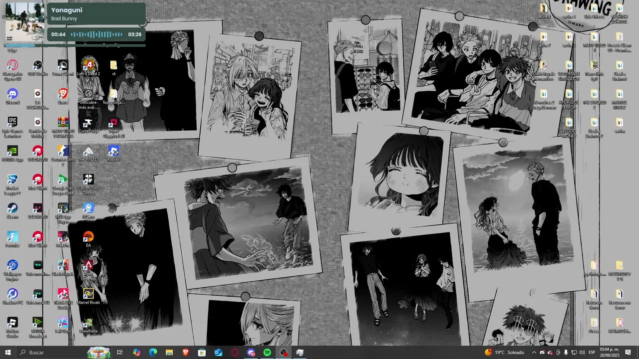Select the FreeFire desktop icon

(x=63, y=240)
